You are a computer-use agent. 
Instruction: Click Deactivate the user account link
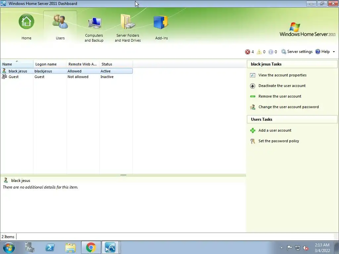282,86
